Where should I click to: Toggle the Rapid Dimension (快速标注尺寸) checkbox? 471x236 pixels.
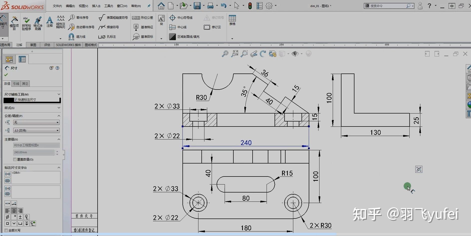[x=15, y=100]
